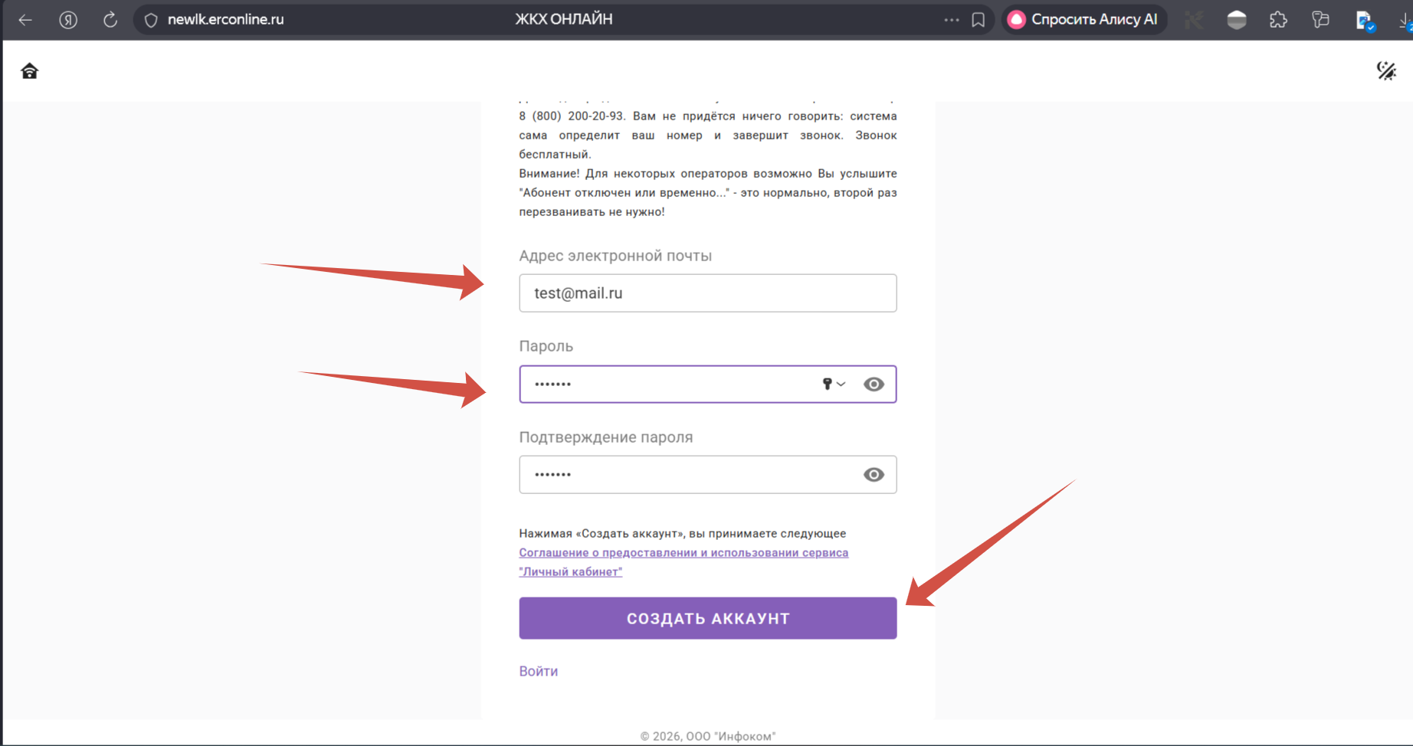Follow the Войти link
This screenshot has width=1413, height=746.
[538, 671]
